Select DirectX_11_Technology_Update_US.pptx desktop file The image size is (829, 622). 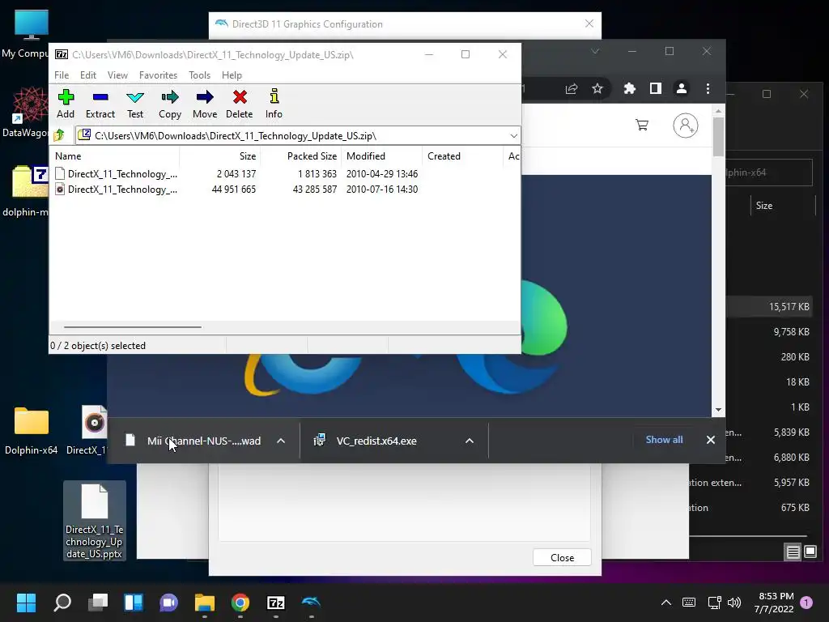(95, 521)
